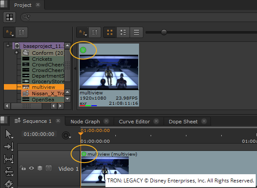The image size is (257, 188).
Task: Switch to the Sequence 1 tab
Action: point(37,121)
